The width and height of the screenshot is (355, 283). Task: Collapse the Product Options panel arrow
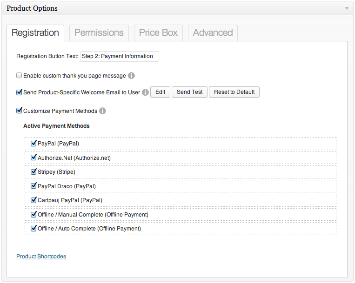(347, 8)
